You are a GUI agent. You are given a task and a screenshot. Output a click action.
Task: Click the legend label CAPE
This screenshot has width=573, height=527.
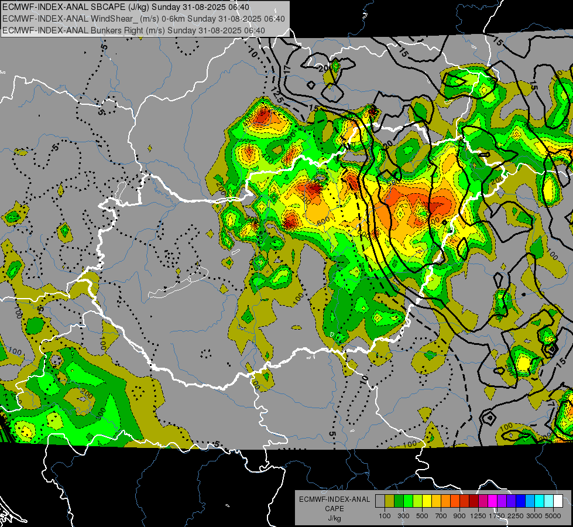click(334, 509)
